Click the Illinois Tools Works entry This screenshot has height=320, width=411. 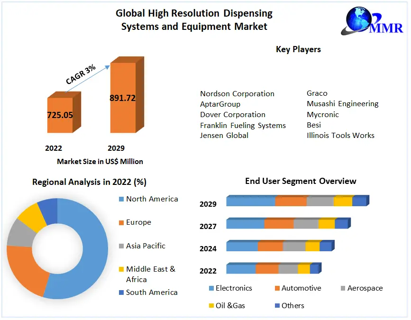(340, 136)
